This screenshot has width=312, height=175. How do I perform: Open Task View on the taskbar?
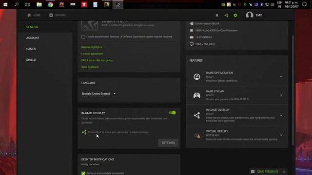(x=27, y=4)
